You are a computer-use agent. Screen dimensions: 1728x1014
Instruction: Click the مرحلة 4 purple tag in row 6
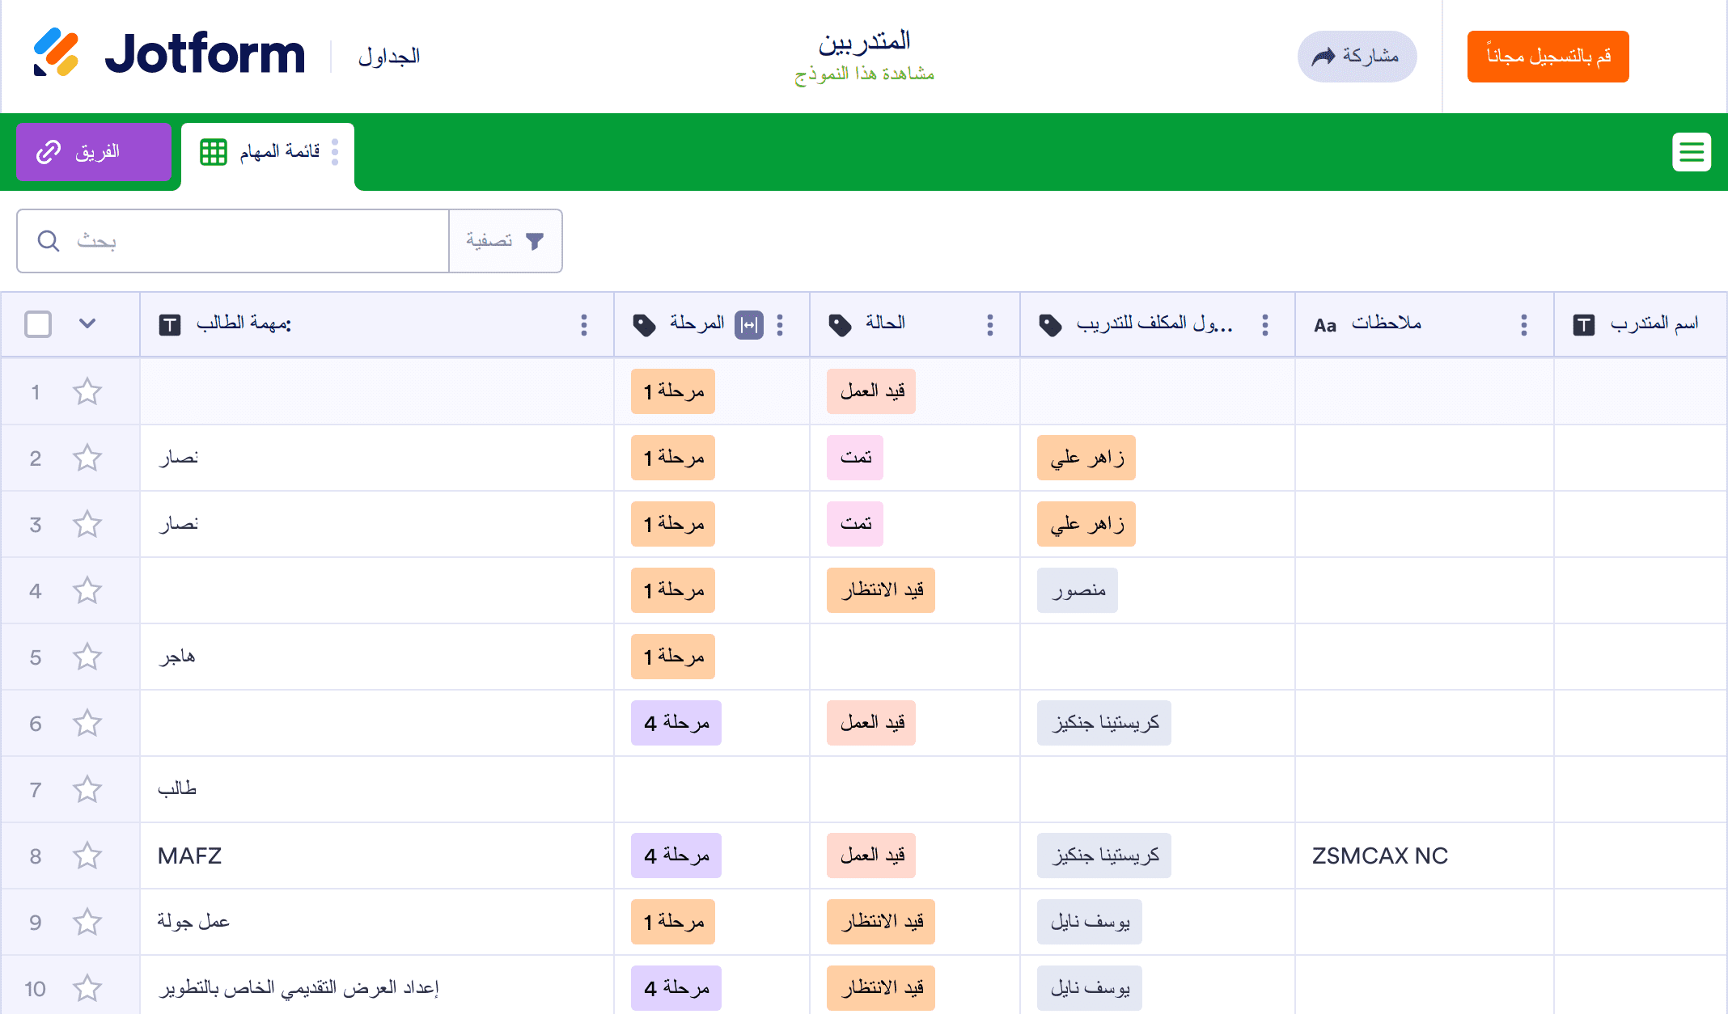click(676, 723)
